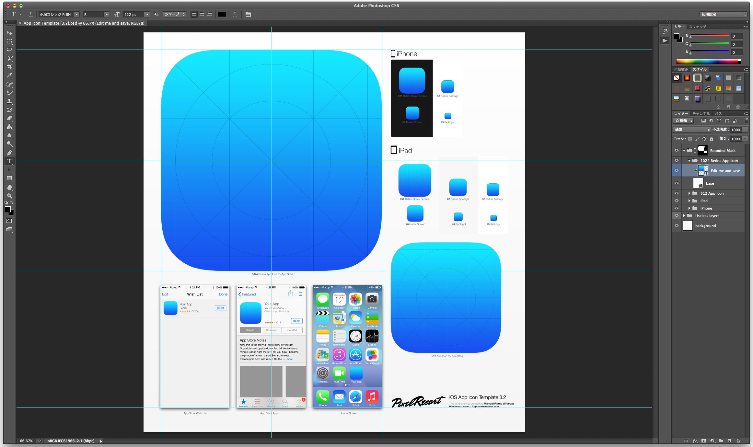The width and height of the screenshot is (753, 447).
Task: Select the Quick Selection tool
Action: pos(9,58)
